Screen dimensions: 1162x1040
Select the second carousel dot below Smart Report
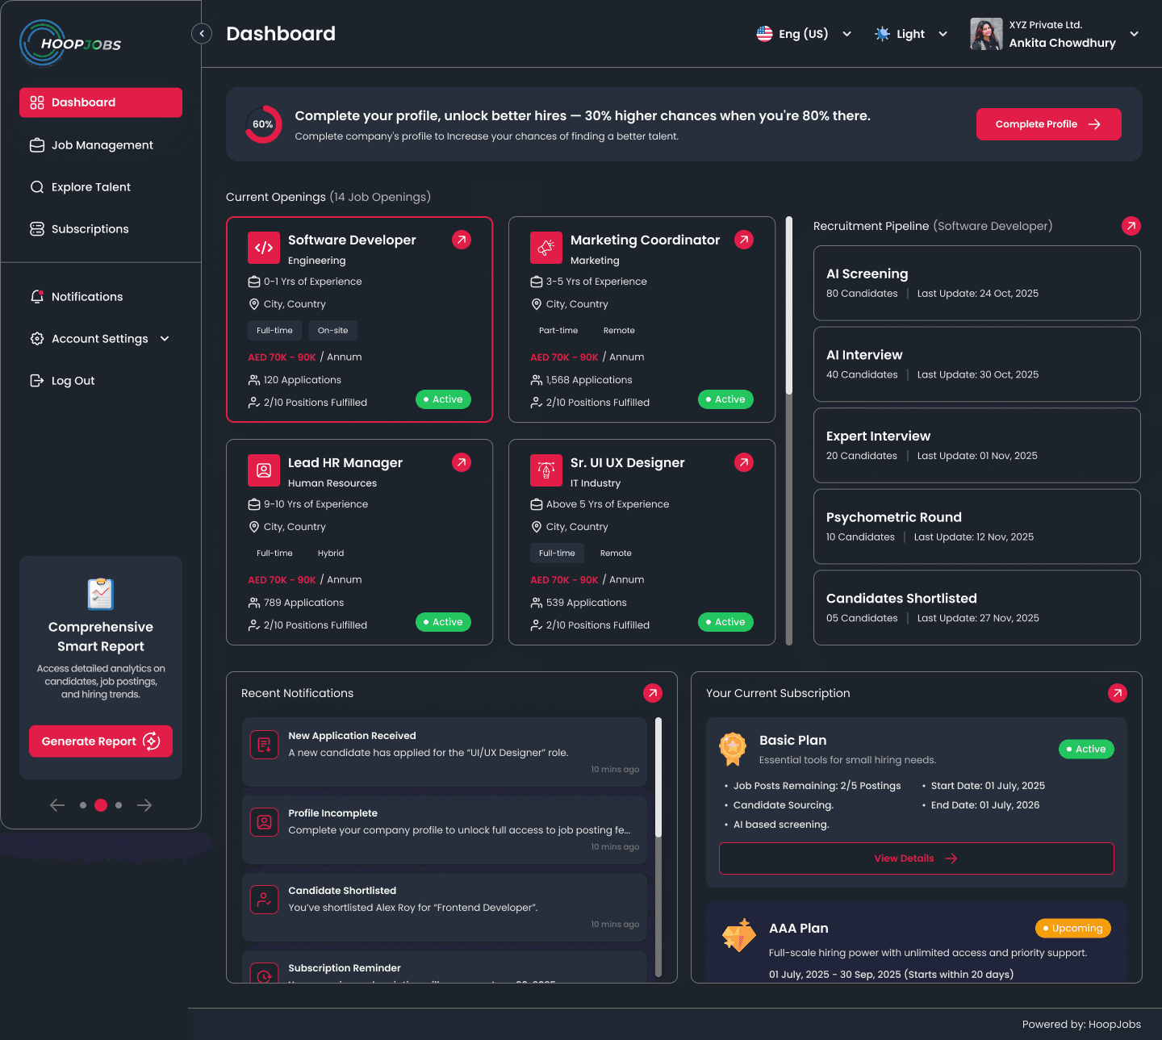click(101, 804)
